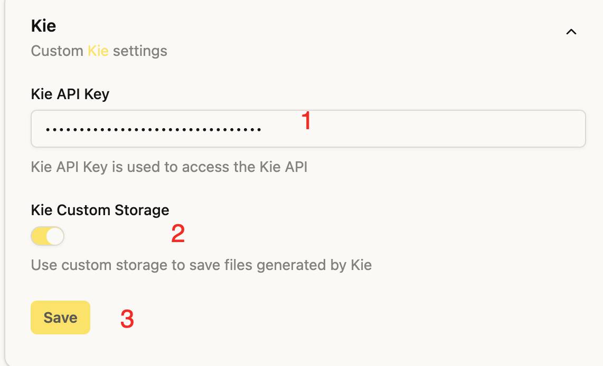Click the yellow highlighted Kie word in subtitle
The width and height of the screenshot is (603, 366).
98,51
